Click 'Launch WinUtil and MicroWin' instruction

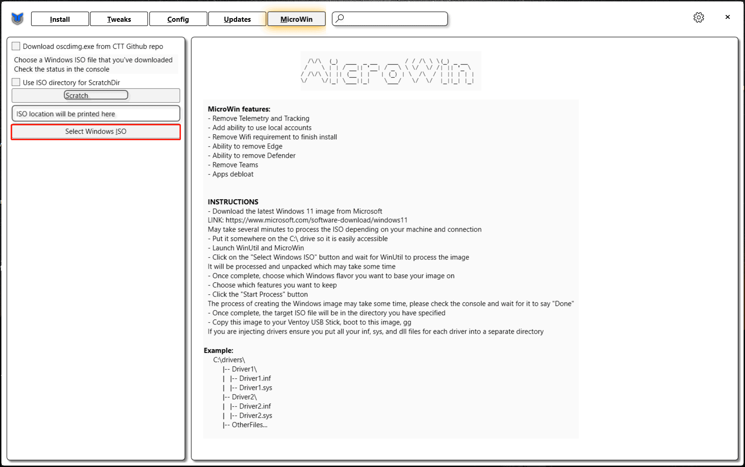click(256, 248)
